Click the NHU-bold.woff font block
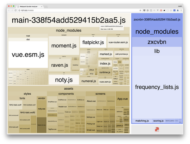This screenshot has width=190, height=144. click(x=14, y=127)
